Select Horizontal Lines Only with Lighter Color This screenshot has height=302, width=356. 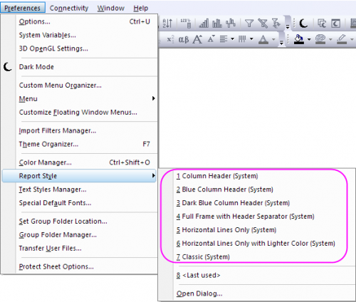coord(257,244)
